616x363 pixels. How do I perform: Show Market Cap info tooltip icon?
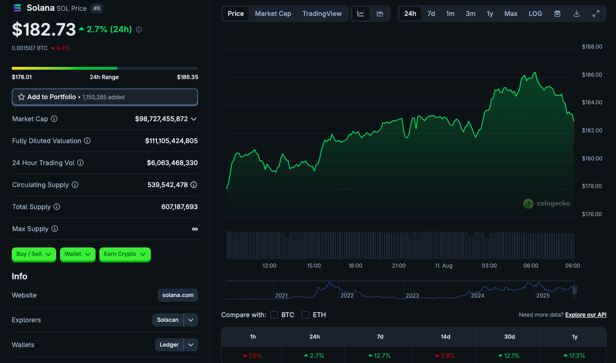[54, 119]
